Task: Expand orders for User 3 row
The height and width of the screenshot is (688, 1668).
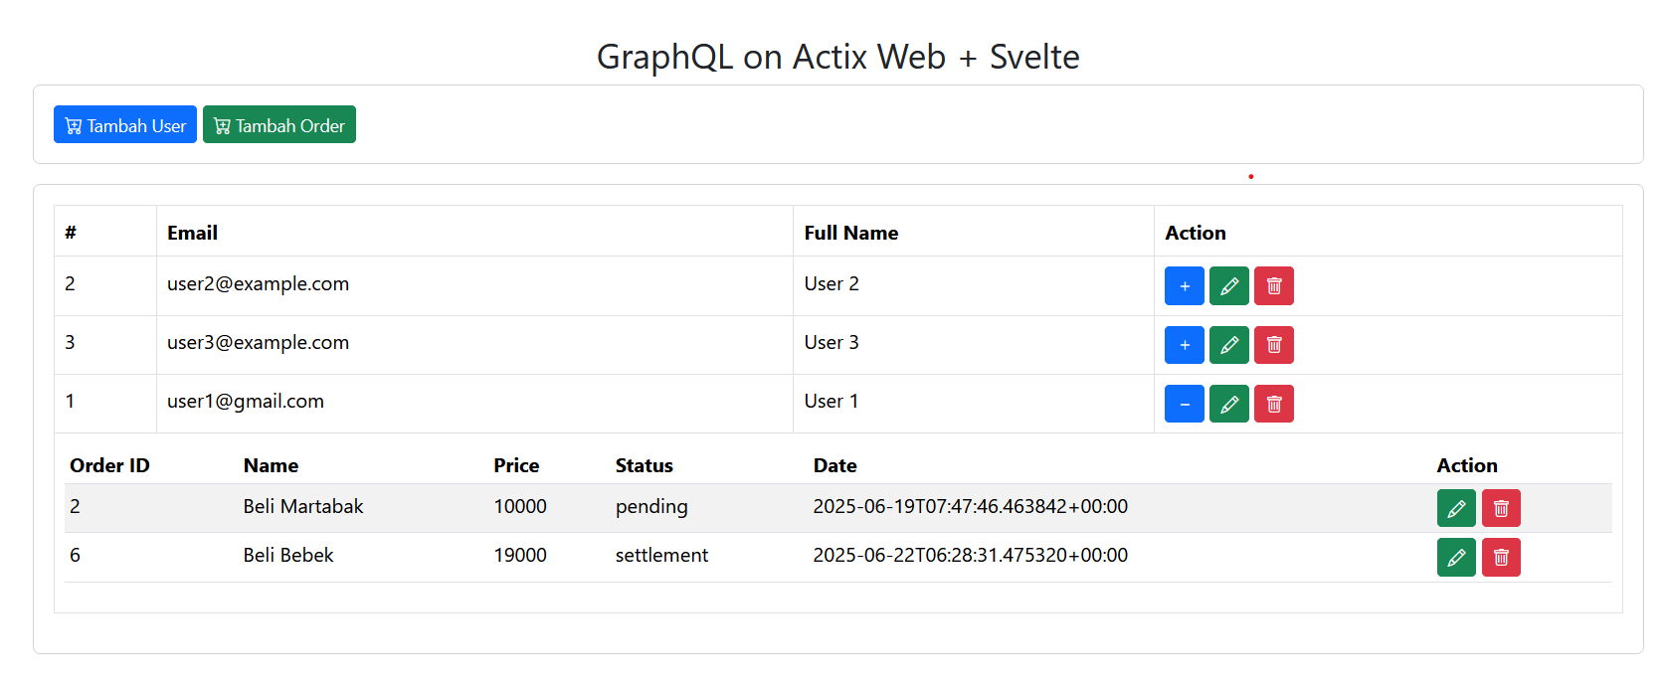Action: [x=1184, y=345]
